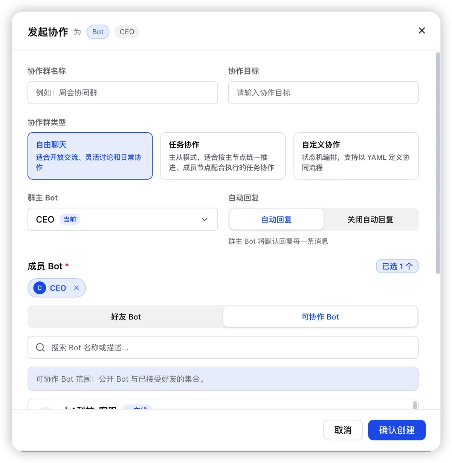Click the 当前 badge beside CEO
The height and width of the screenshot is (463, 452).
tap(70, 219)
